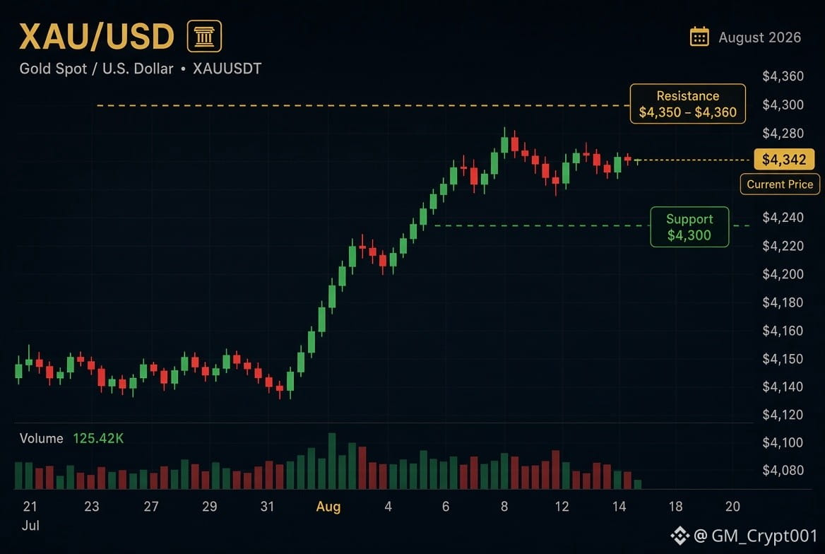Screen dimensions: 825x554
Task: Click the $4,100 price axis label
Action: click(x=783, y=443)
